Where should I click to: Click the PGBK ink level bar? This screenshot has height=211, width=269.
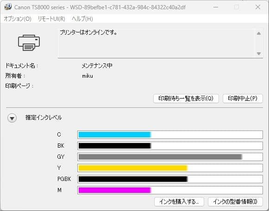[x=170, y=179]
